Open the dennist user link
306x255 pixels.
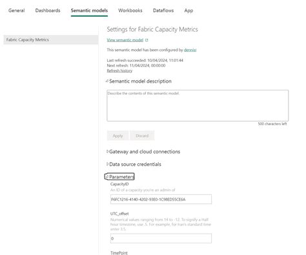(190, 50)
